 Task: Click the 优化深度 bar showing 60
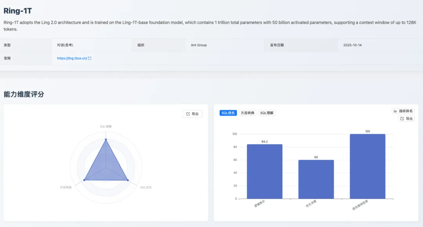pyautogui.click(x=316, y=180)
